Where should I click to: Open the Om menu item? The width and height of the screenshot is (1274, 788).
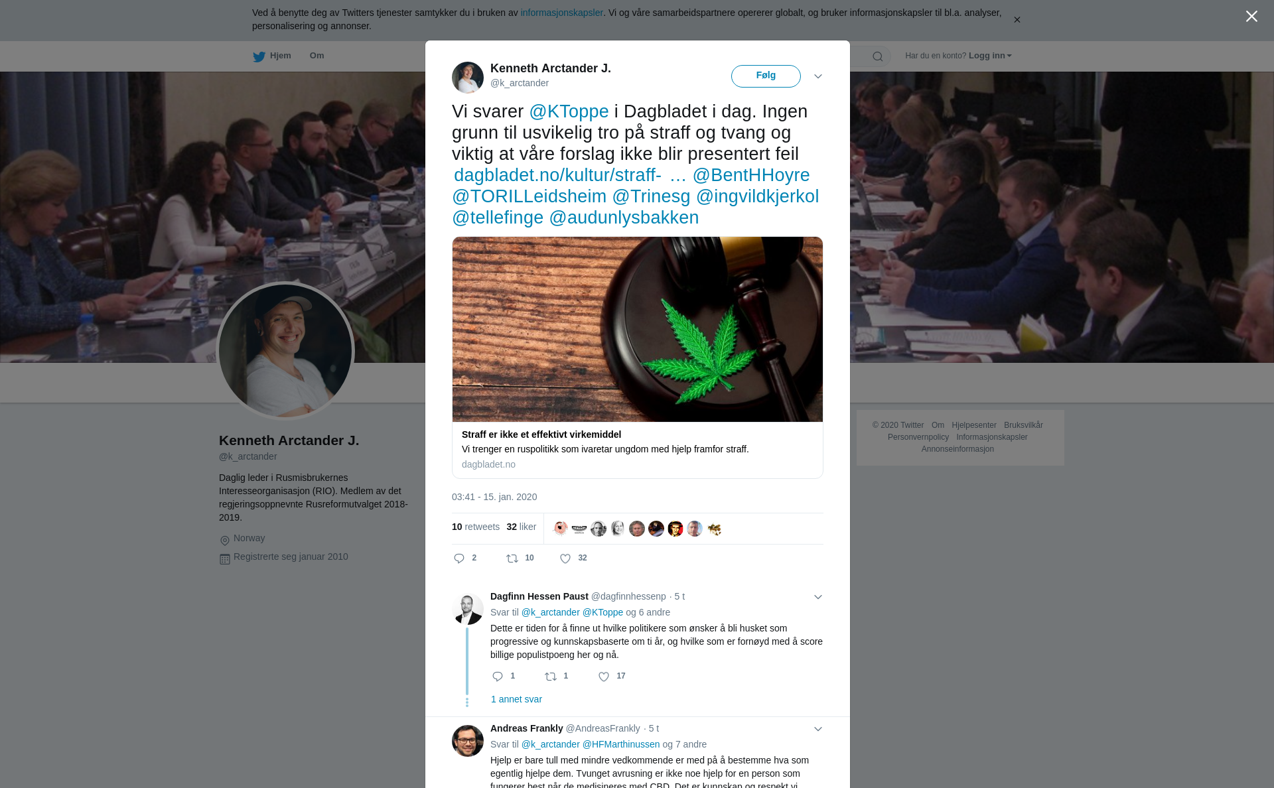317,56
